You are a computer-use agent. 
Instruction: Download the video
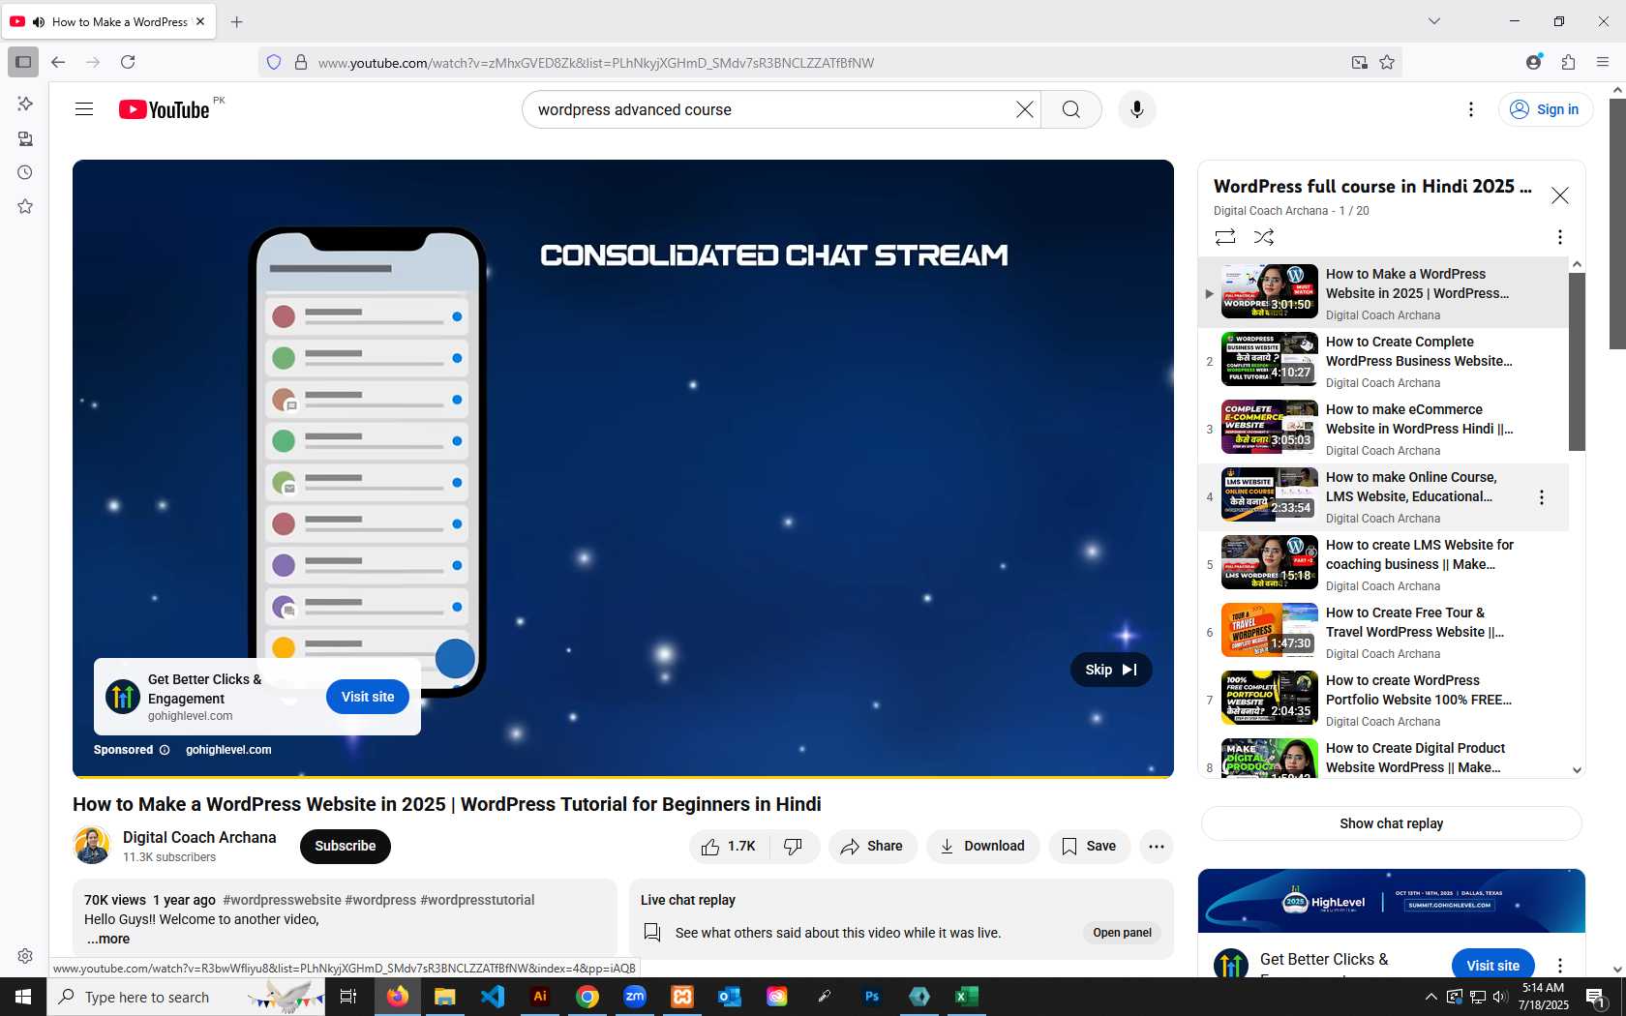tap(982, 847)
